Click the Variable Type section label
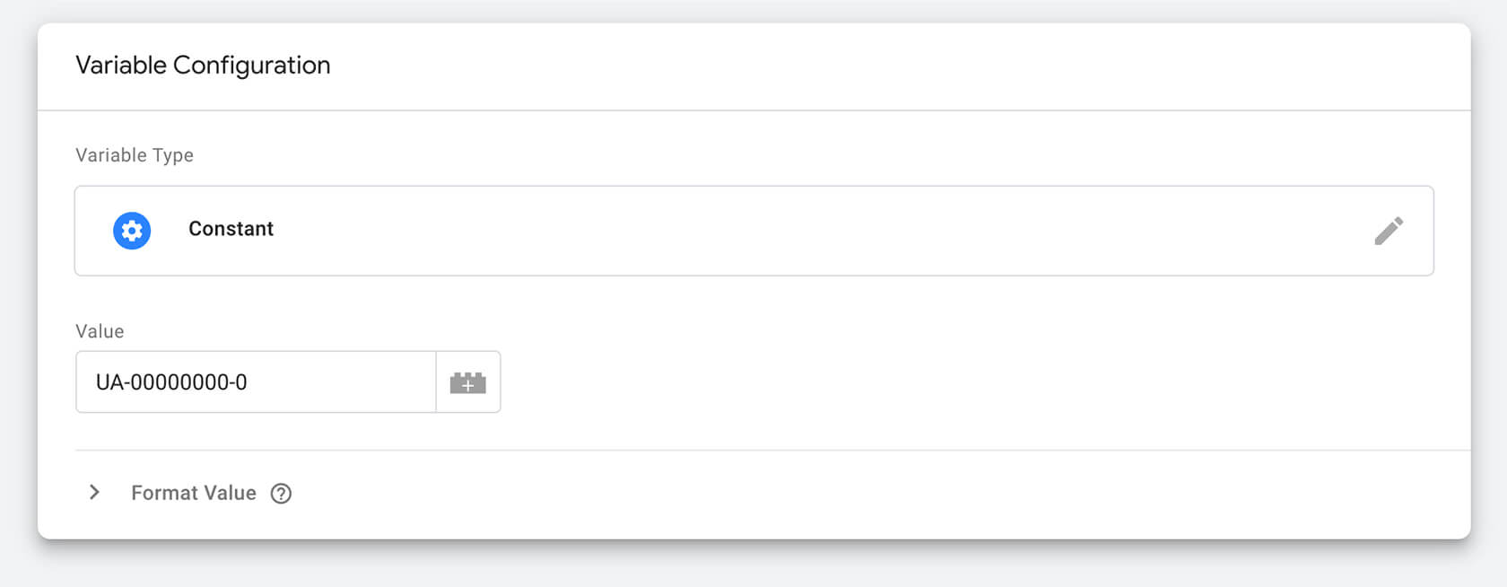 coord(135,154)
